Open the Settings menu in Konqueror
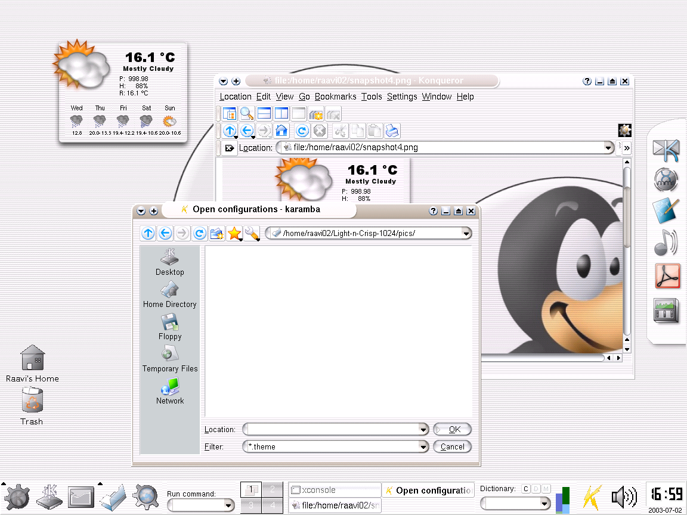Viewport: 687px width, 515px height. click(402, 97)
